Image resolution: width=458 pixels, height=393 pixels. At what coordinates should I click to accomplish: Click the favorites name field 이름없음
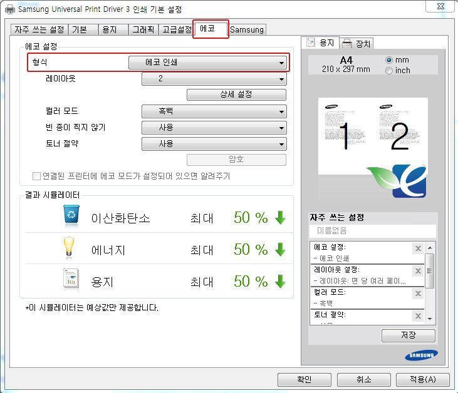373,231
